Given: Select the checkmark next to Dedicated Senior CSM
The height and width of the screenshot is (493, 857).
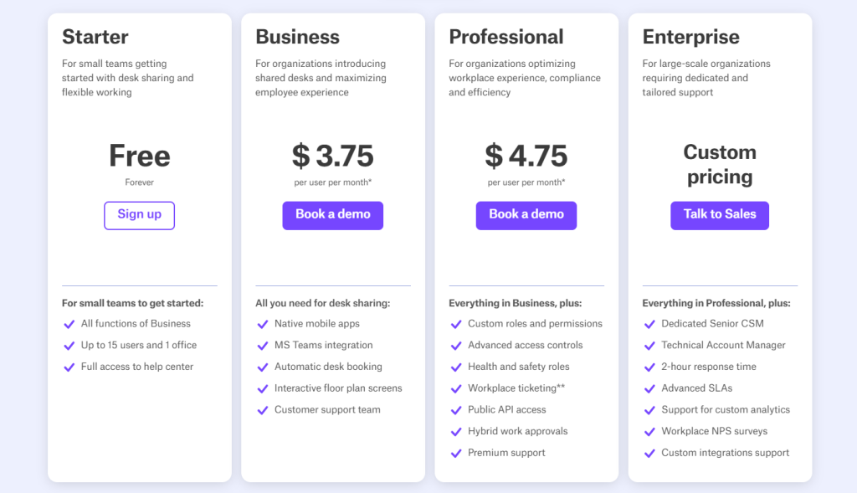Looking at the screenshot, I should (649, 324).
